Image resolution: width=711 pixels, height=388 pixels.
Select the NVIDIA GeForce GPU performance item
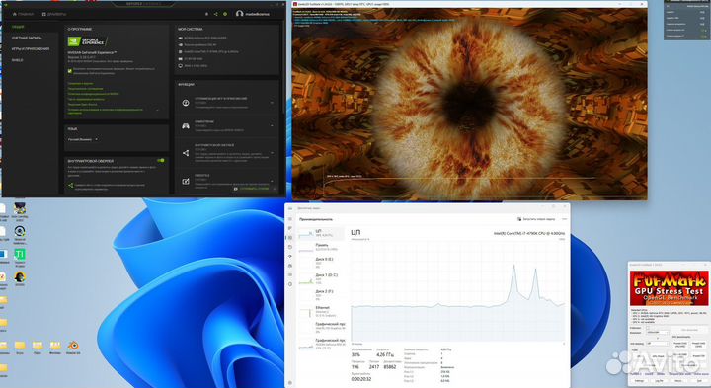(x=321, y=344)
